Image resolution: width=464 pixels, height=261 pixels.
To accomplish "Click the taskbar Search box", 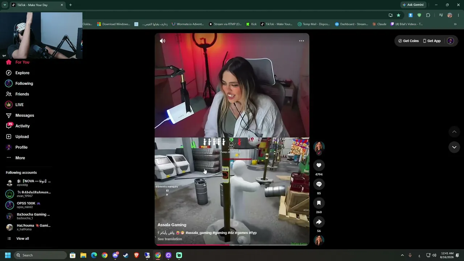I will coord(40,255).
